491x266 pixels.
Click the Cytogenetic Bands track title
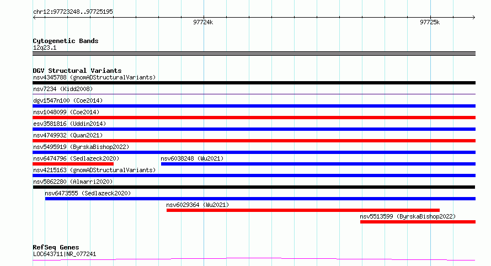(66, 41)
